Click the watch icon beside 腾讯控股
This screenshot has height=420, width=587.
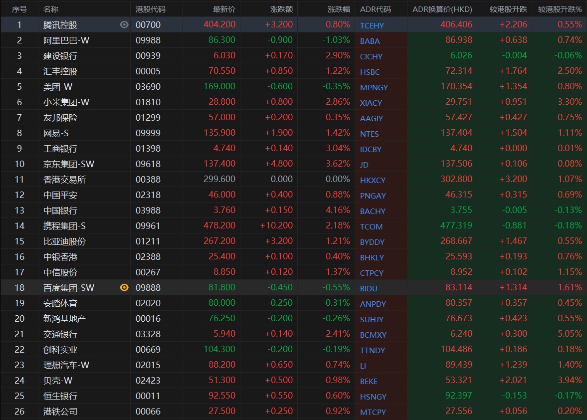tap(124, 24)
